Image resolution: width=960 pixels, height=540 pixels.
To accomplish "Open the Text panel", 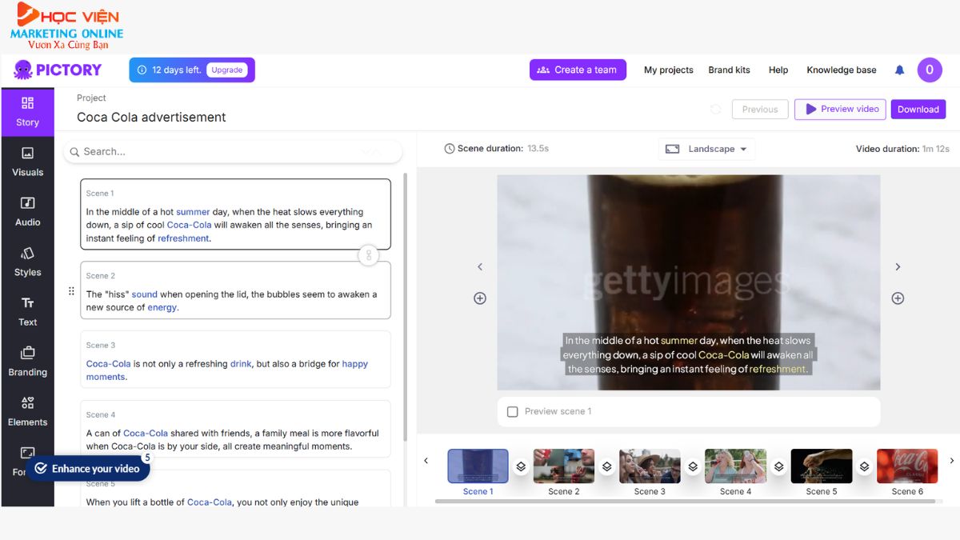I will coord(27,312).
